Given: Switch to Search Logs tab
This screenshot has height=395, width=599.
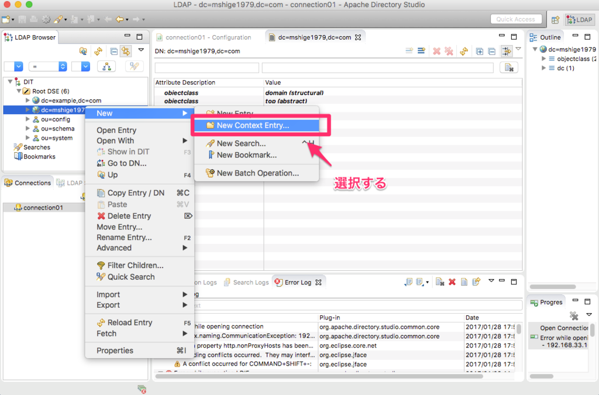Looking at the screenshot, I should click(x=246, y=282).
